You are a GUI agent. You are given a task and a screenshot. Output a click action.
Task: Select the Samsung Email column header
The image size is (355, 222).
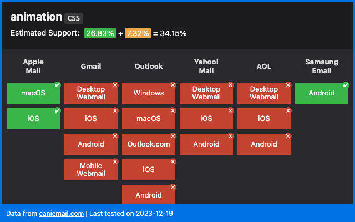click(322, 66)
